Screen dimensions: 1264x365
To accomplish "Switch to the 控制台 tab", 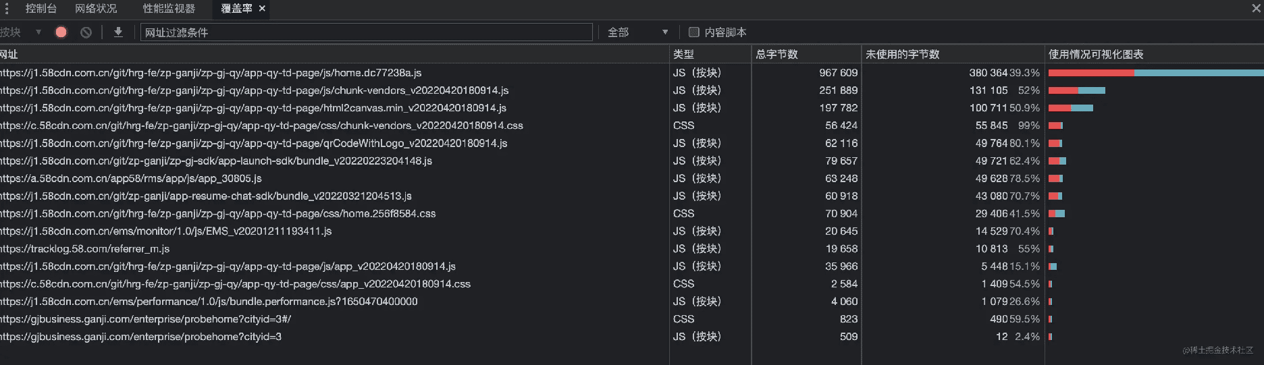I will [41, 9].
